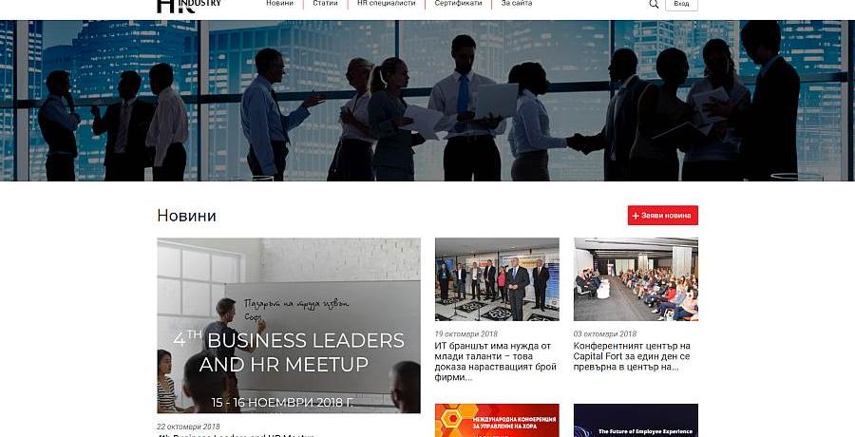The height and width of the screenshot is (437, 855).
Task: Click the Заяви новина button
Action: pyautogui.click(x=662, y=215)
